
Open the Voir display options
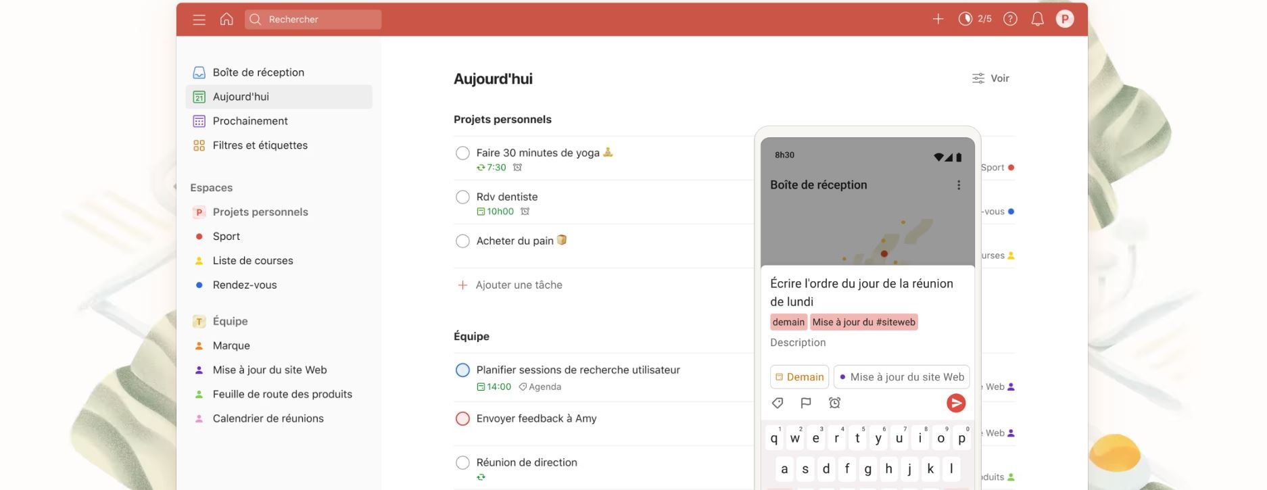click(990, 78)
